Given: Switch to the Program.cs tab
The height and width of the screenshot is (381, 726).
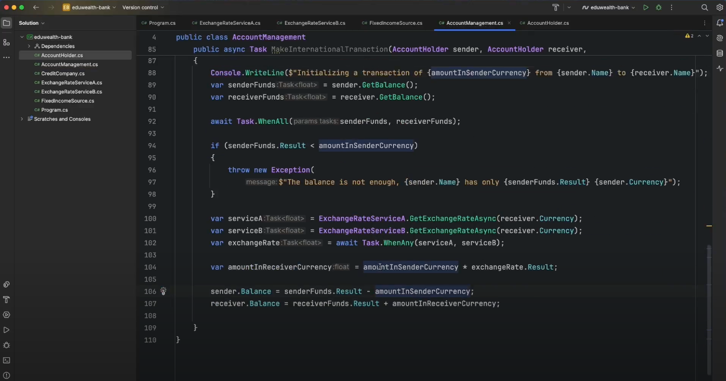Looking at the screenshot, I should tap(159, 23).
